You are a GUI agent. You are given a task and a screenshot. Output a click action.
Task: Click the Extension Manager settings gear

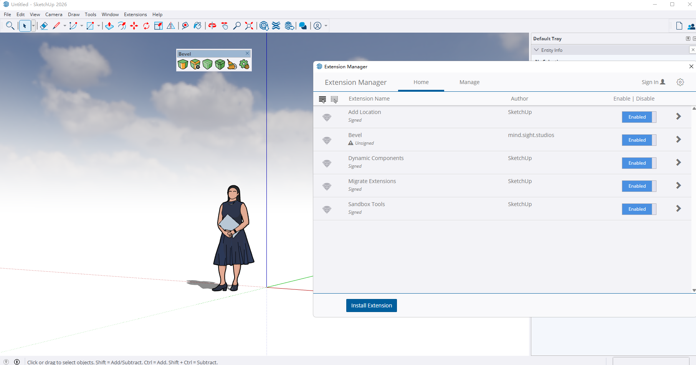pos(680,82)
